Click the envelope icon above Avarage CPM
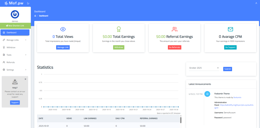The image size is (260, 128). pyautogui.click(x=230, y=29)
